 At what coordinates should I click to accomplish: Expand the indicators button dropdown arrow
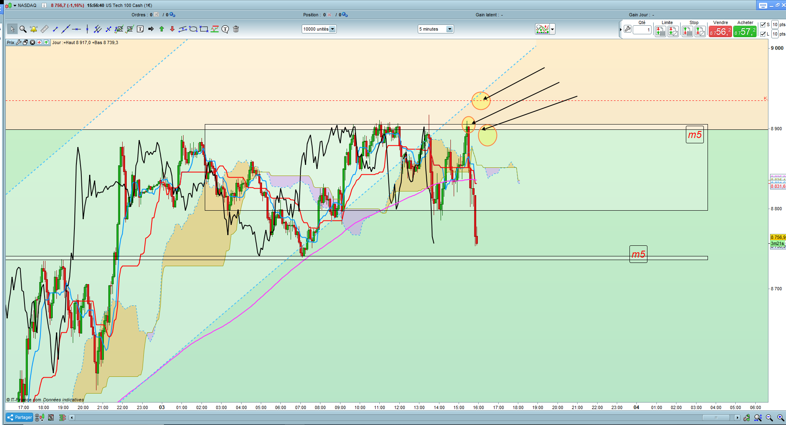(553, 29)
